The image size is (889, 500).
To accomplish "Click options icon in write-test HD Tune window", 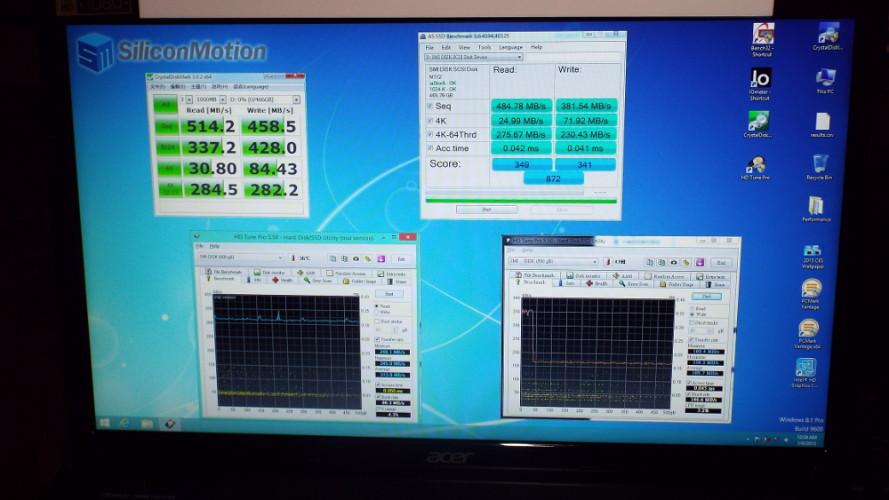I will click(686, 262).
